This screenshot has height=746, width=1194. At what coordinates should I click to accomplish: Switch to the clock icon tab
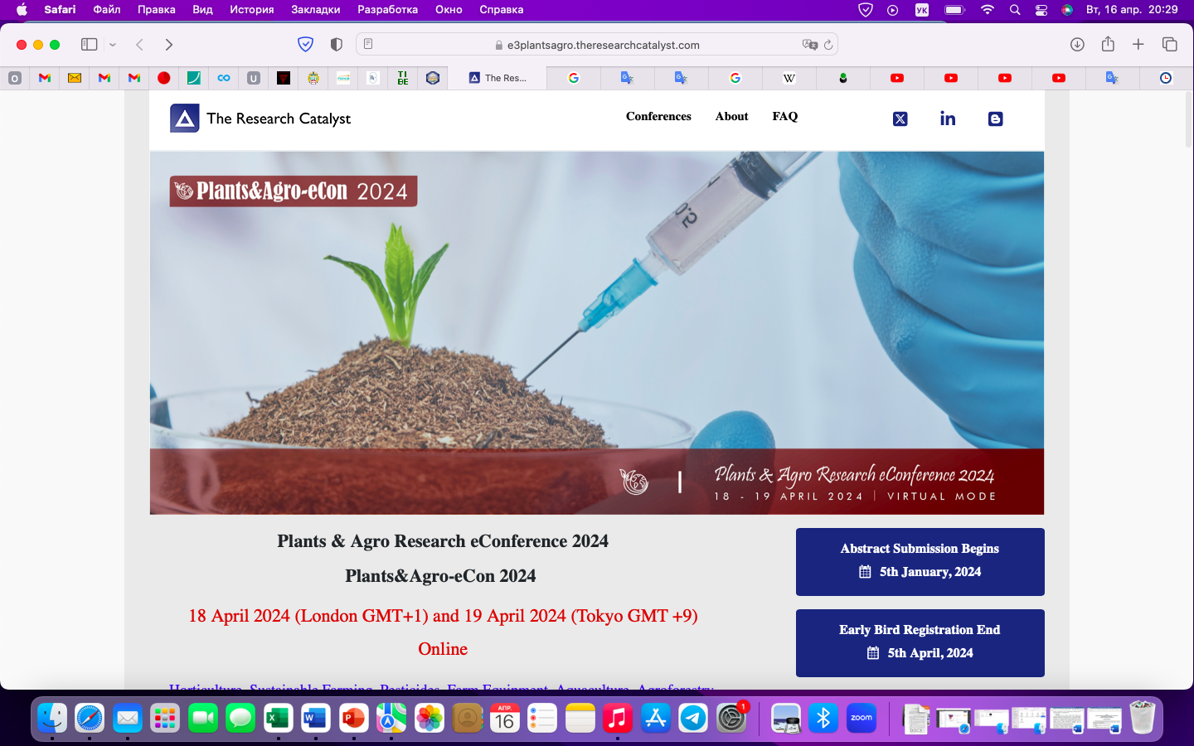pos(1166,78)
